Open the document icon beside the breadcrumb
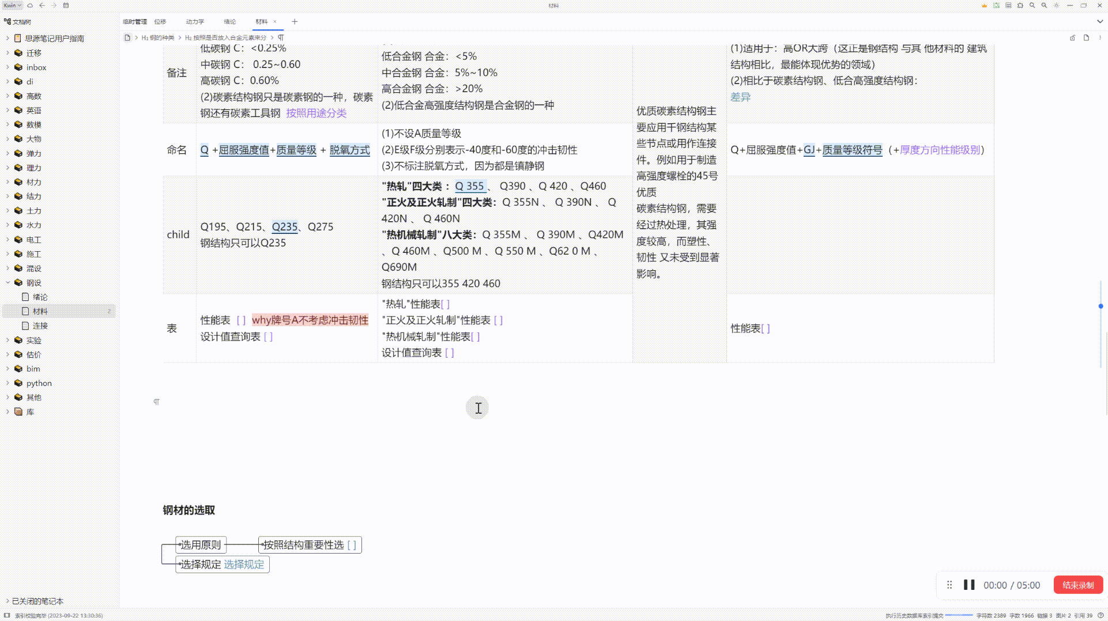 1086,38
